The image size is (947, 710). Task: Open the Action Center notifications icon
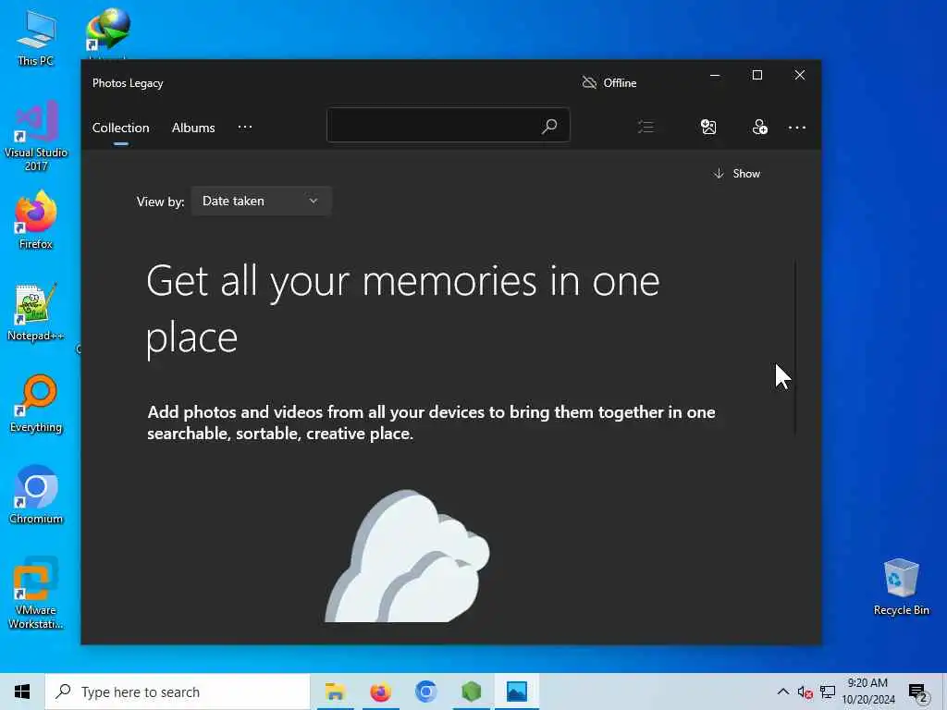[x=917, y=692]
